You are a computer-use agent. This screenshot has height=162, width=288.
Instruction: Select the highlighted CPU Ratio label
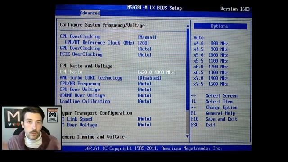point(71,72)
